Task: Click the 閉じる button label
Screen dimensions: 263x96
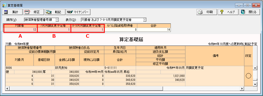Action: coord(252,12)
